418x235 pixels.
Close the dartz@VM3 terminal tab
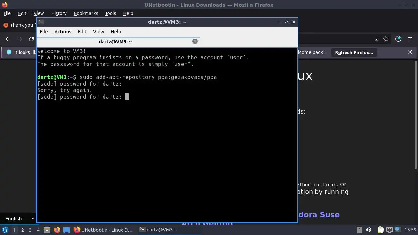click(195, 41)
